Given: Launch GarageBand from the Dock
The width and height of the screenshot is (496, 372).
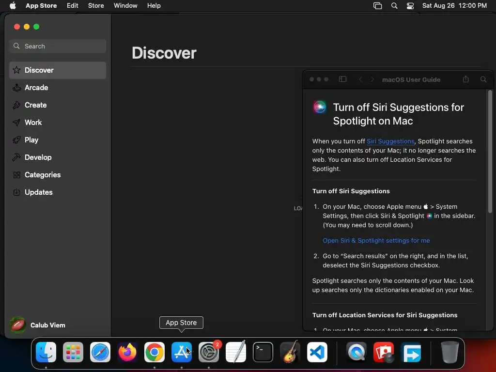Looking at the screenshot, I should click(290, 352).
